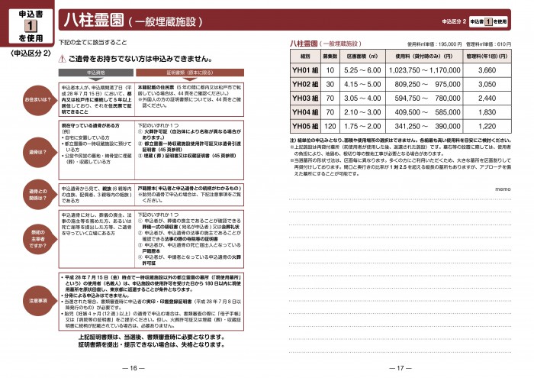The height and width of the screenshot is (378, 534).
Task: Click the 募集数 70 cell in YH04 row
Action: (x=330, y=112)
